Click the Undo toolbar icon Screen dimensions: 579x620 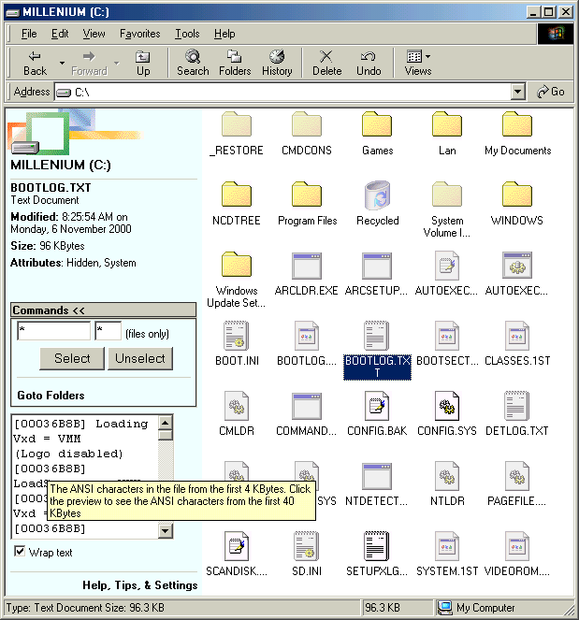[369, 63]
